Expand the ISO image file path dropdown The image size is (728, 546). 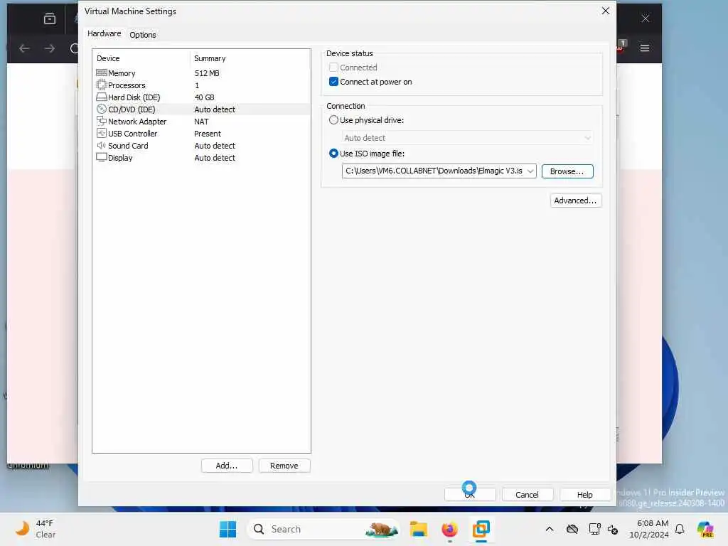click(x=530, y=171)
